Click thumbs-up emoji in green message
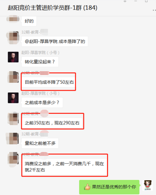Viewport: 156px width, 195px height. [87, 187]
